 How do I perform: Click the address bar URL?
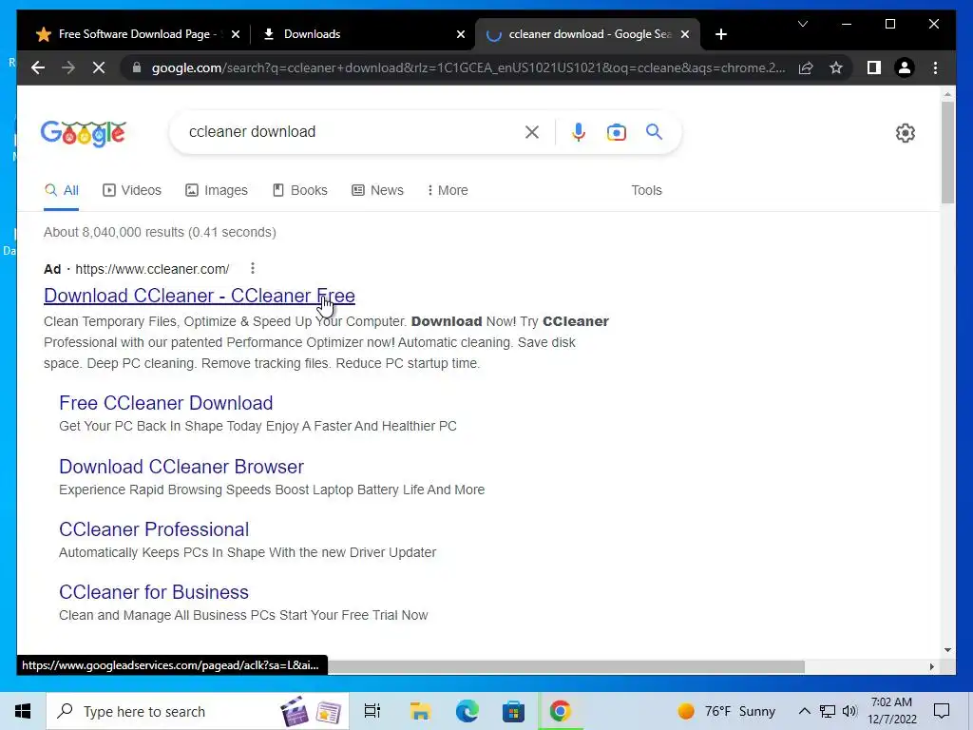tap(467, 67)
